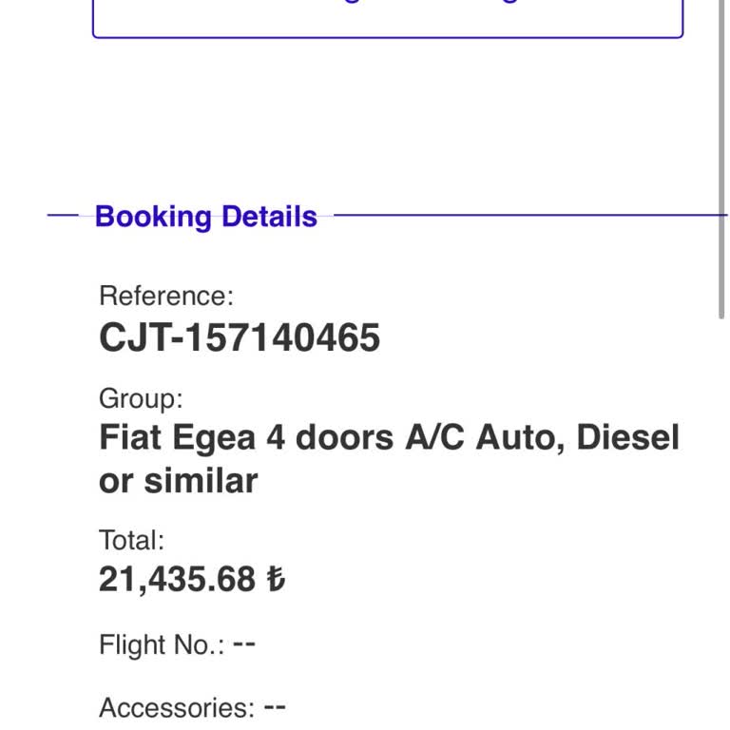Click the dashes next to Accessories
Image resolution: width=730 pixels, height=730 pixels.
pos(275,706)
